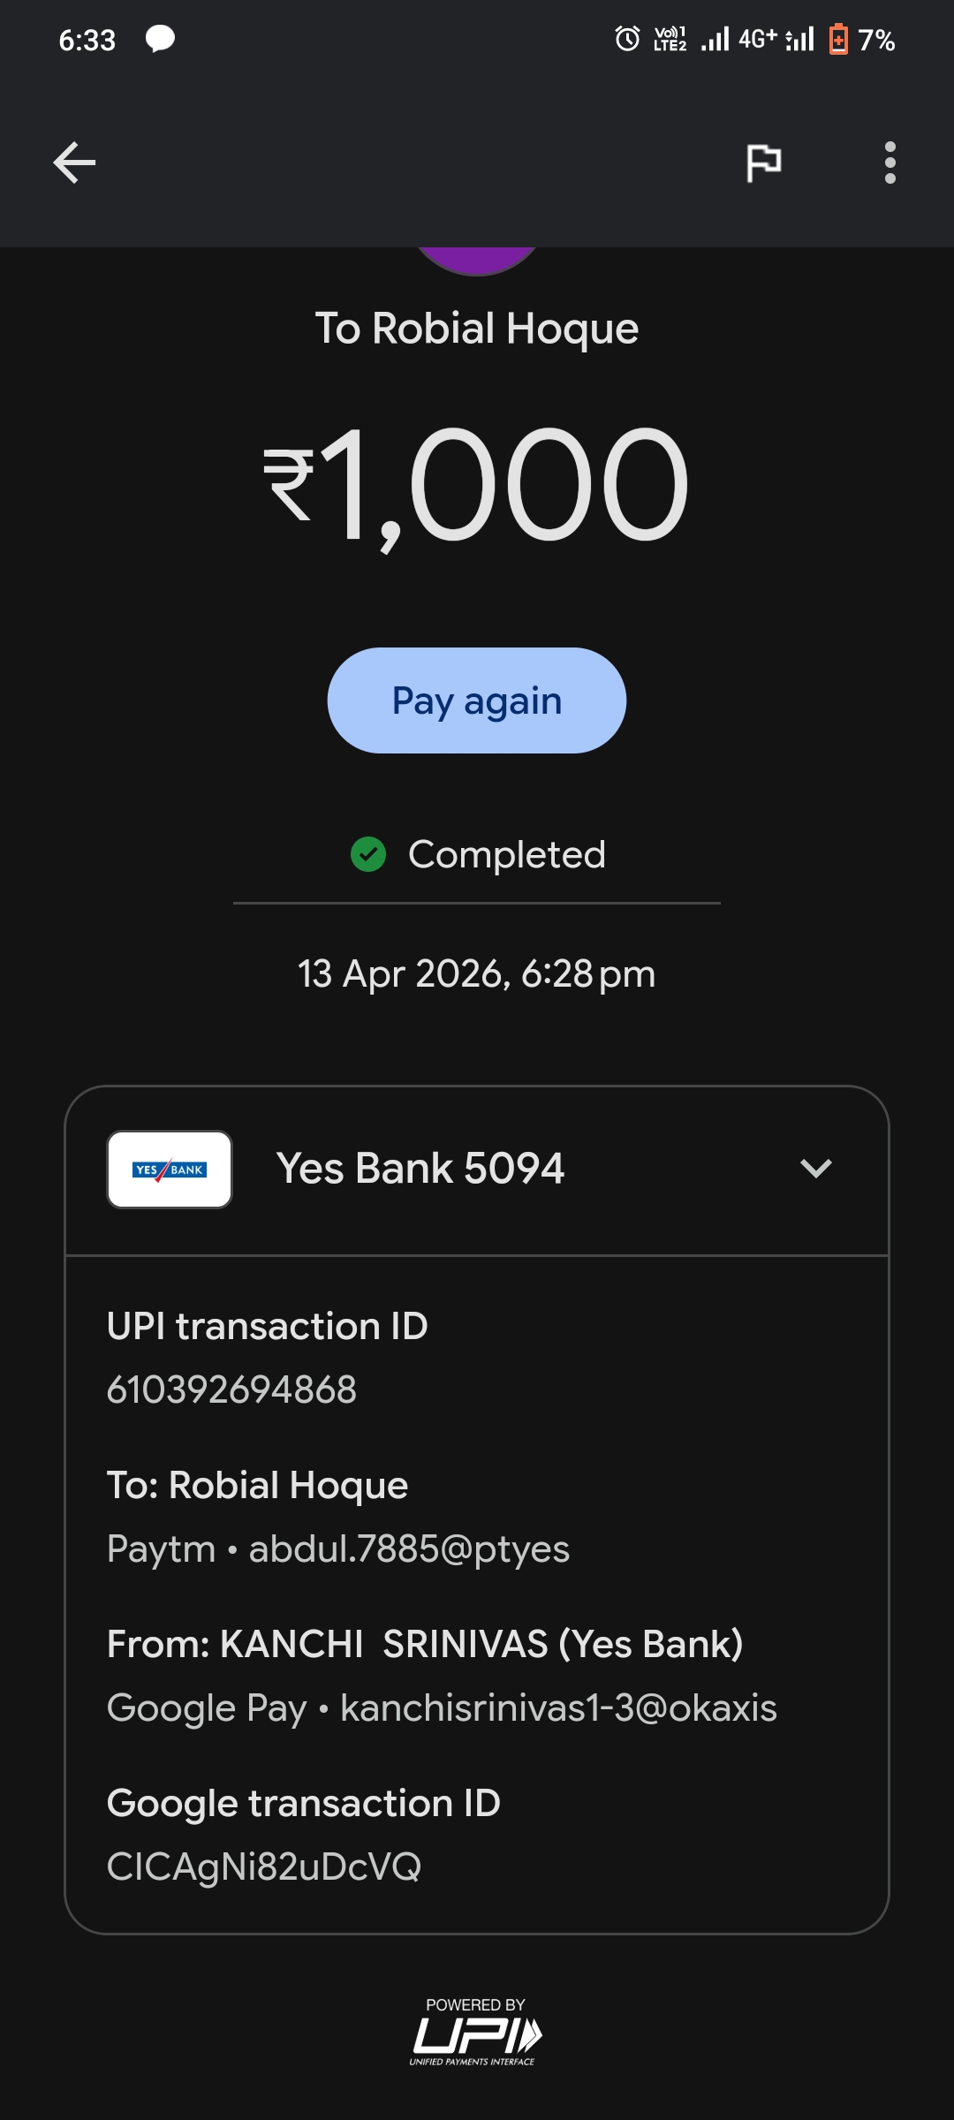Viewport: 954px width, 2120px height.
Task: Tap Google transaction ID CICAgNi82uDcVQ
Action: 263,1866
